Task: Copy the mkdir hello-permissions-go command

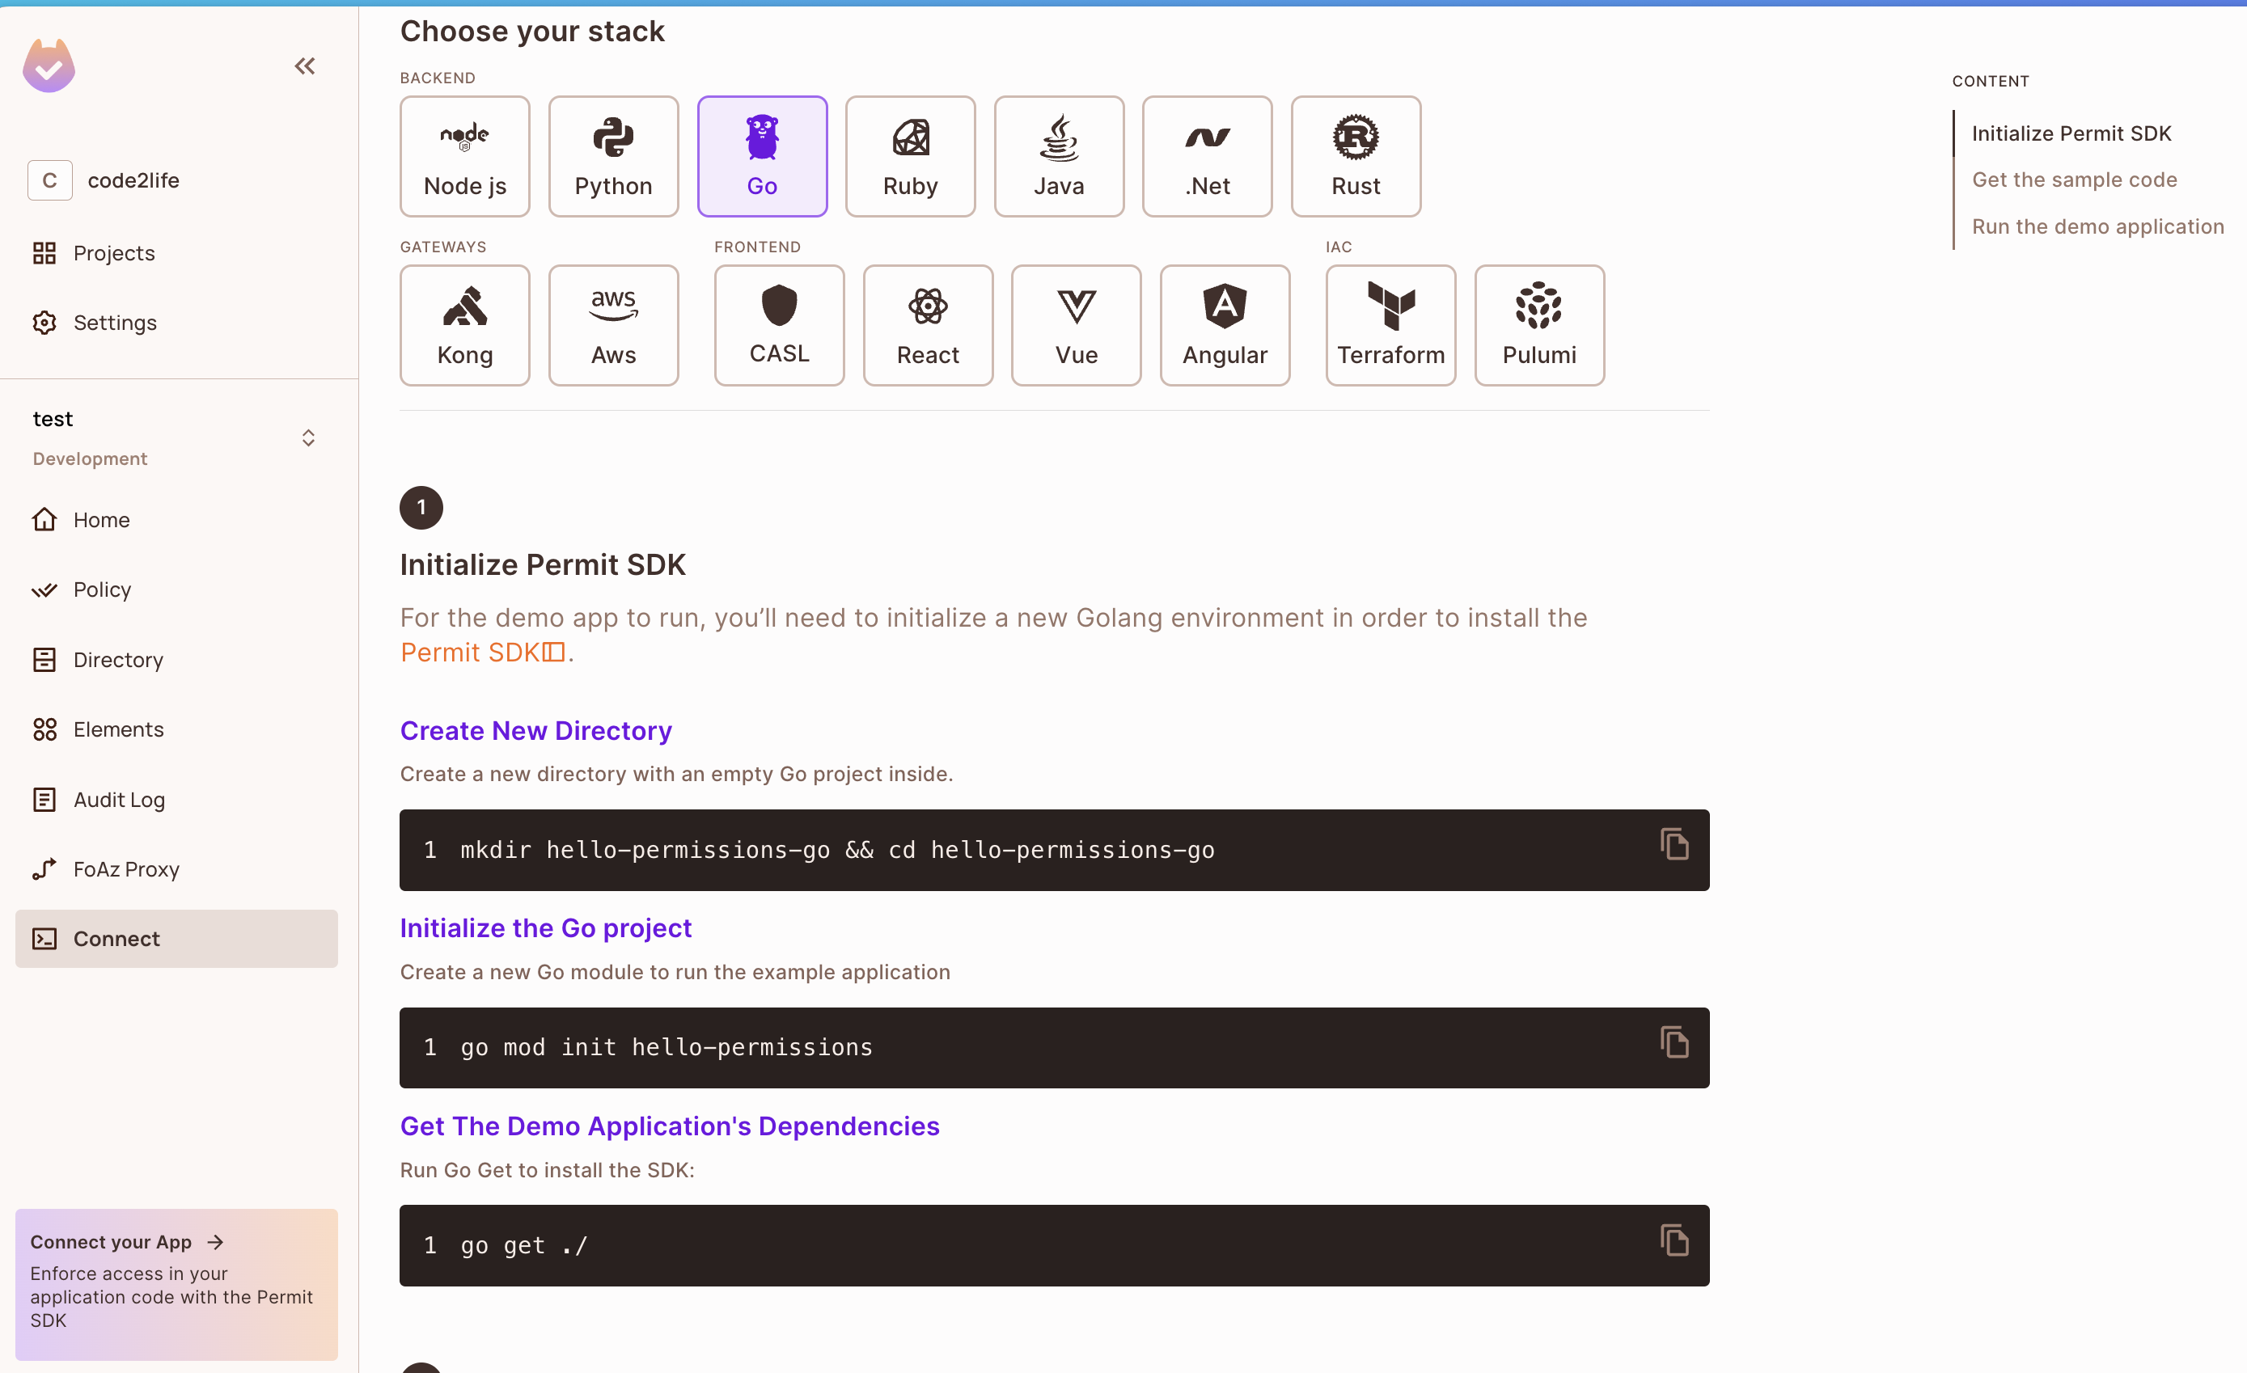Action: [1674, 844]
